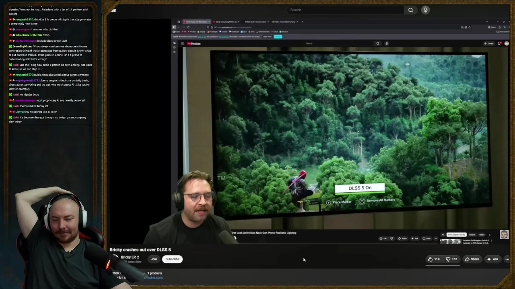
Task: Open hamburger guide menu in inner YouTube page
Action: pos(182,43)
